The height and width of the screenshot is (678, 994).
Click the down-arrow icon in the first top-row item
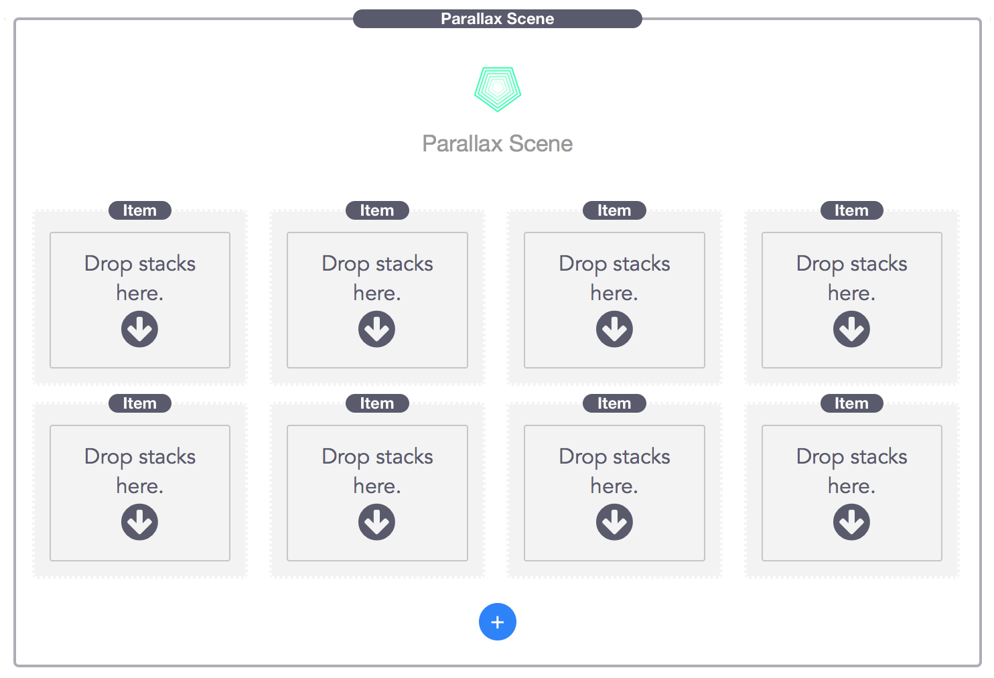coord(139,329)
